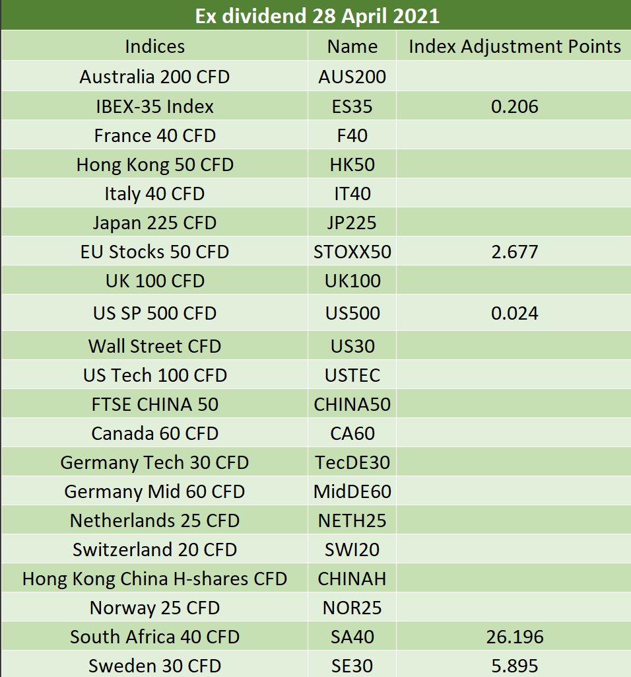Select the 26.196 adjustment value
This screenshot has height=677, width=631.
click(514, 637)
